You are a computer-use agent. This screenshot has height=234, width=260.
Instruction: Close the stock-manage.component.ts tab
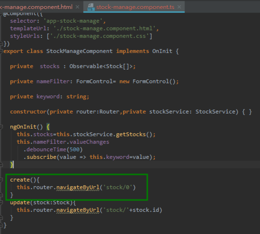tap(179, 7)
